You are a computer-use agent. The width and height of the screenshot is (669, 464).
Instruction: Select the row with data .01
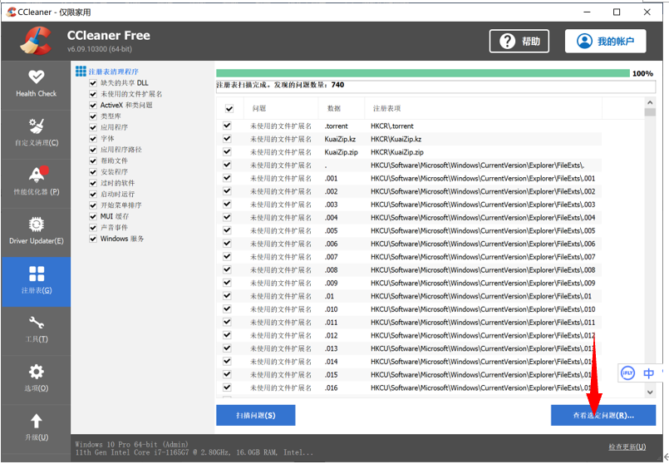click(409, 296)
